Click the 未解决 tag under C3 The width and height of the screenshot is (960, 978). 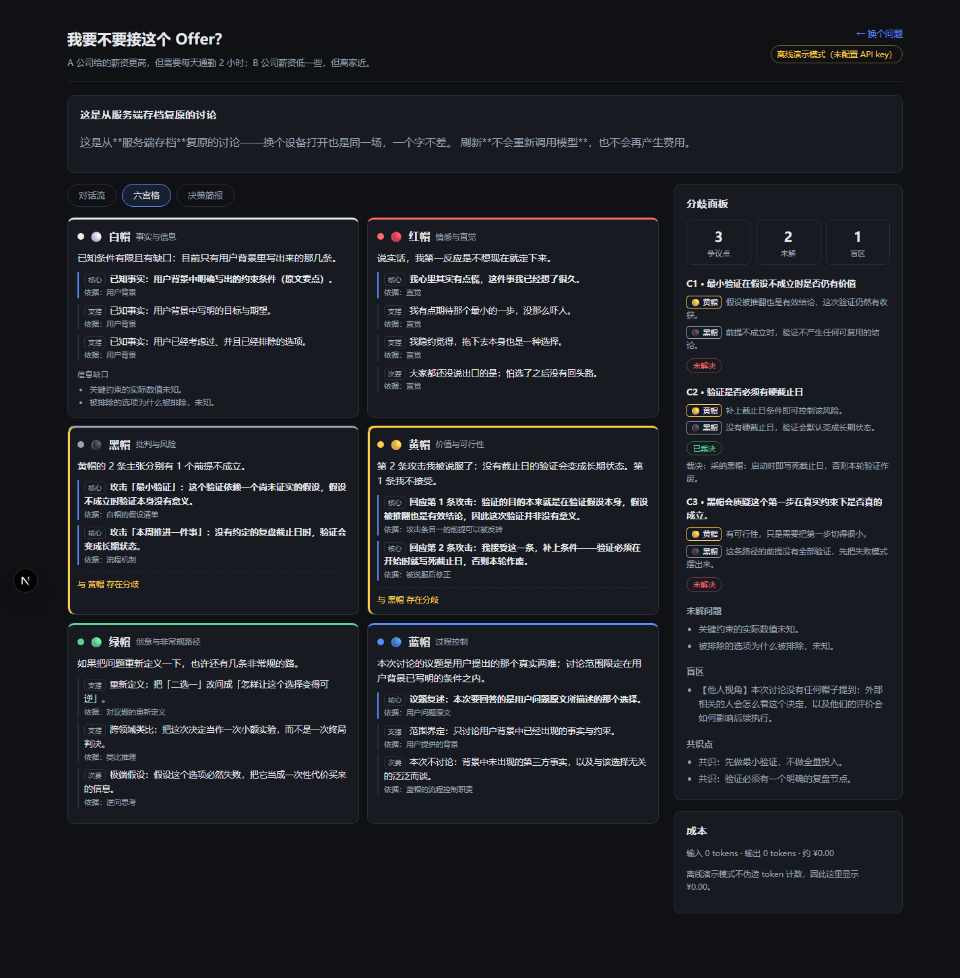704,585
